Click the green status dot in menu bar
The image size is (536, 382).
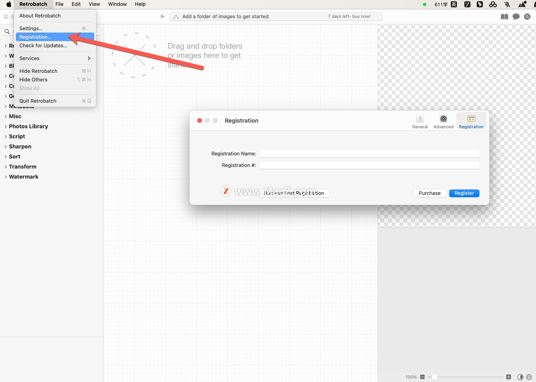424,4
